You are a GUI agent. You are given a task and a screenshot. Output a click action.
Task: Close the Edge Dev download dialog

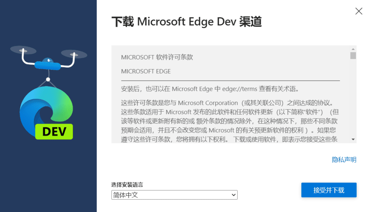358,11
